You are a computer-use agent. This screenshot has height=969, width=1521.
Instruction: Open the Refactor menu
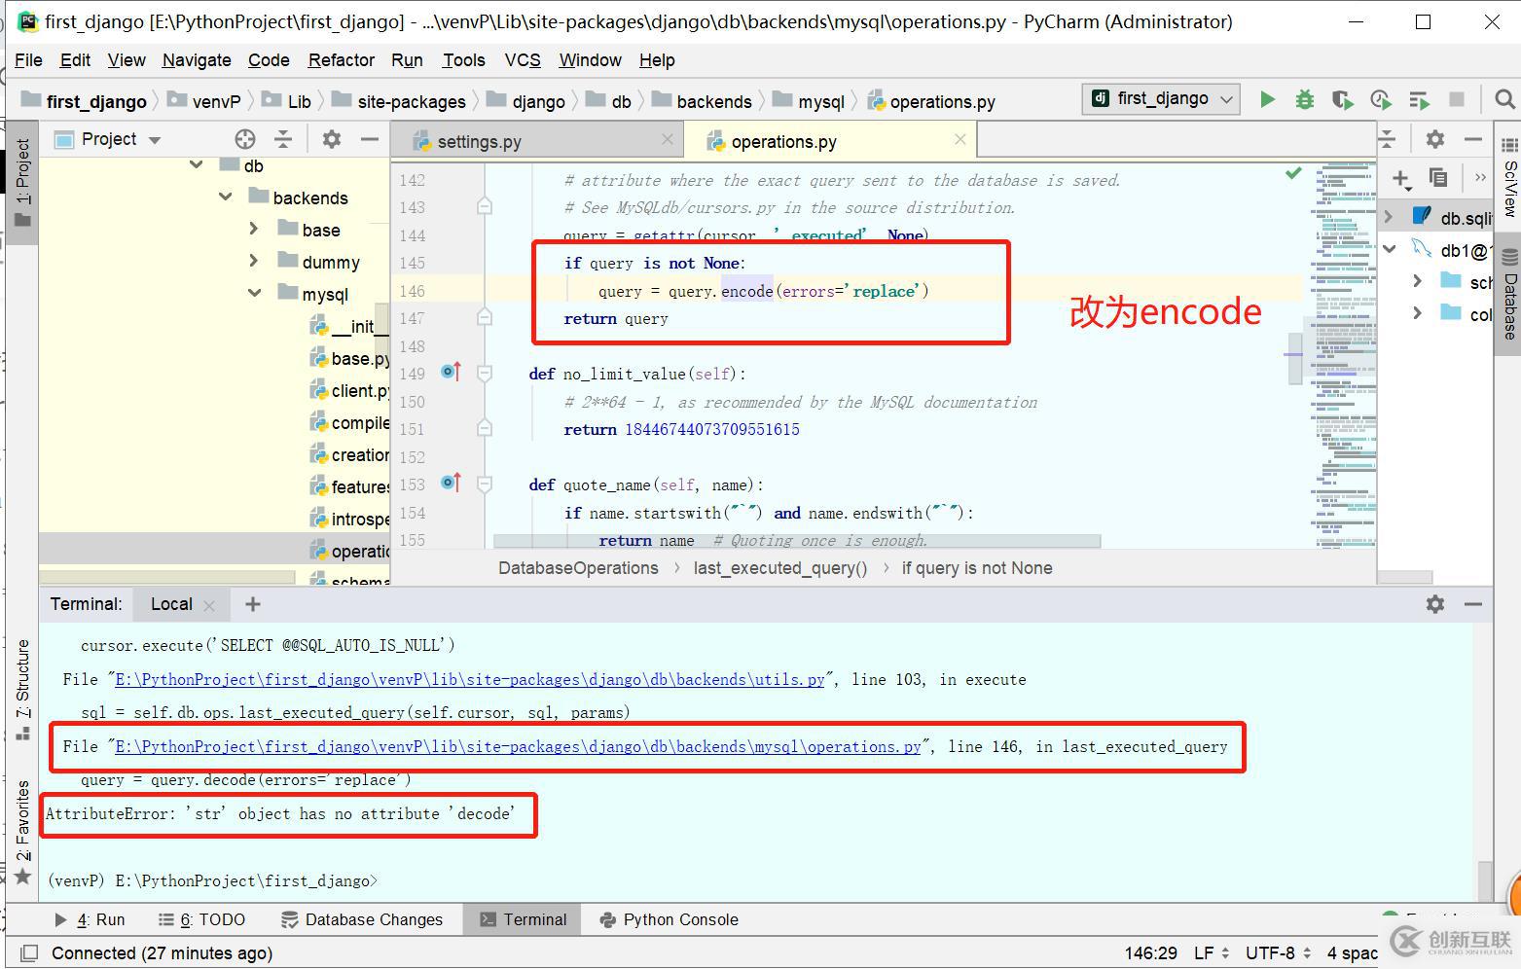341,60
